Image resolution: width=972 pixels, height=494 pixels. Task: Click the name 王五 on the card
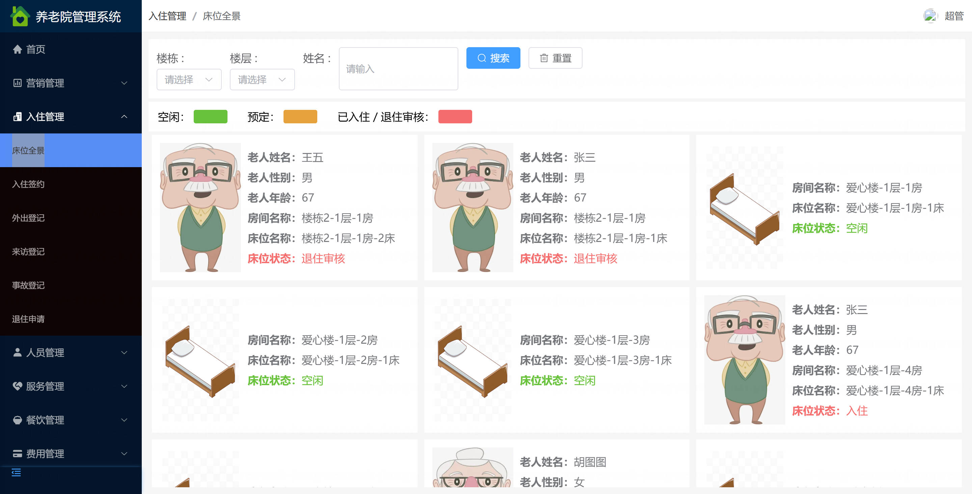coord(313,157)
